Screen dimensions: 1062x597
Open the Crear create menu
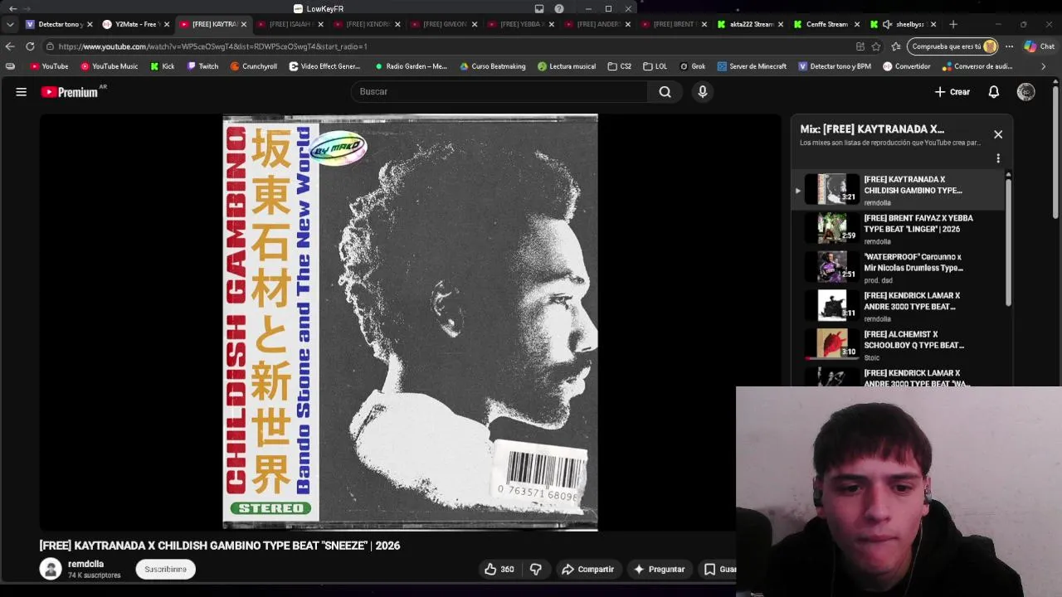tap(952, 92)
